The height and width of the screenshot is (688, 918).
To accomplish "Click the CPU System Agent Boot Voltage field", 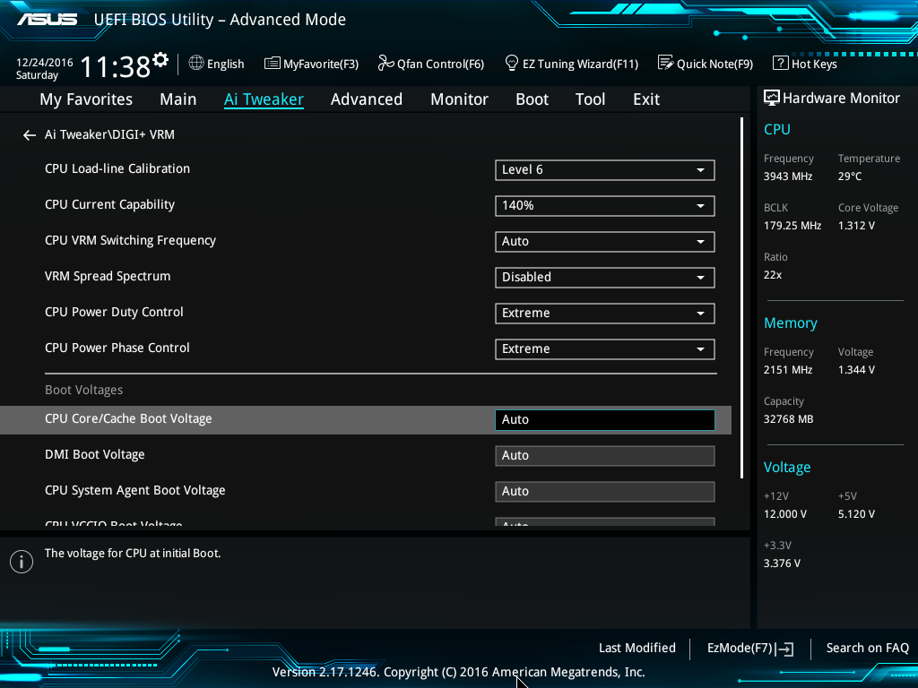I will (x=605, y=492).
